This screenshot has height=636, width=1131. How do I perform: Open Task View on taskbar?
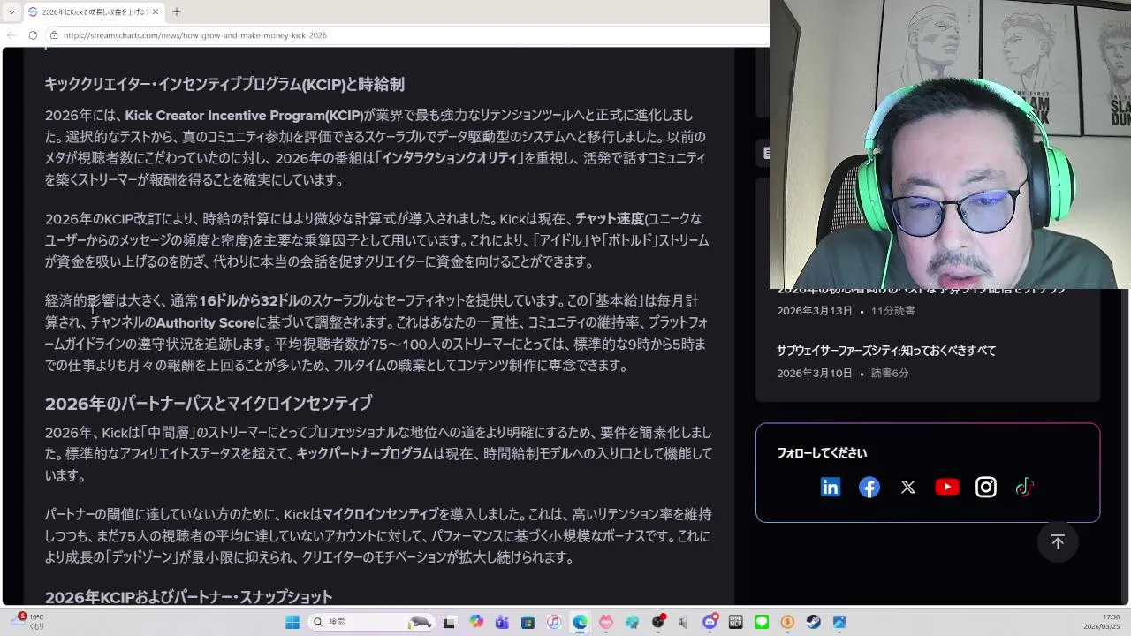click(449, 622)
